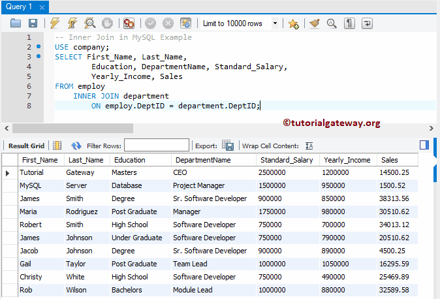Click the Filter Rows input field
Viewport: 440px width, 299px height.
click(x=157, y=146)
